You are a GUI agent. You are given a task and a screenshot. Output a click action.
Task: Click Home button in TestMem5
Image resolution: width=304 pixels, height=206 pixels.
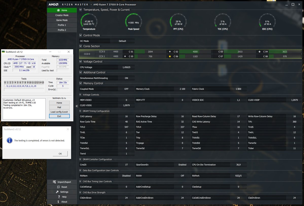(59, 103)
